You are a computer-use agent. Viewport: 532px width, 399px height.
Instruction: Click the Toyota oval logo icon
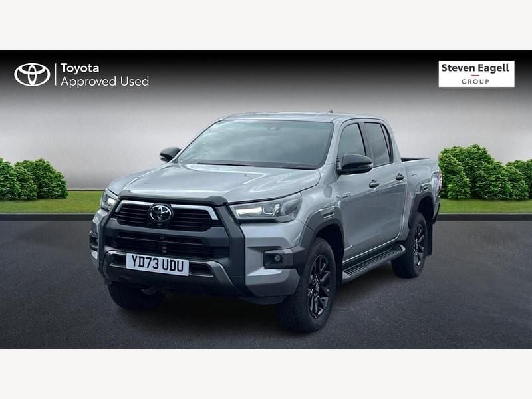[32, 74]
